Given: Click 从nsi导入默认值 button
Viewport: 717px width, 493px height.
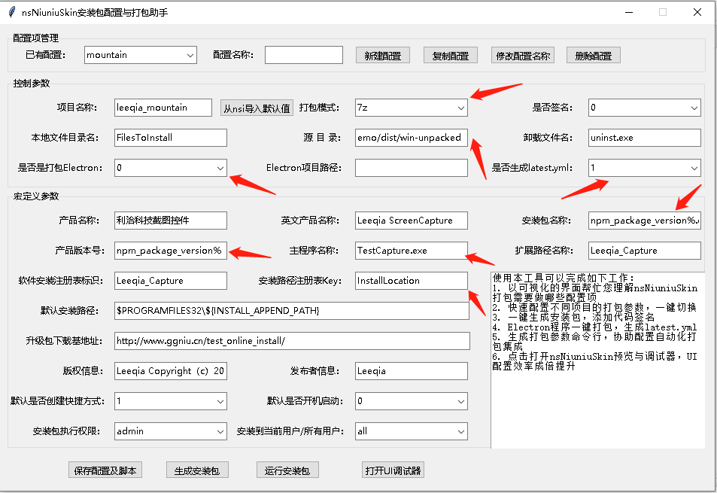Looking at the screenshot, I should (257, 108).
